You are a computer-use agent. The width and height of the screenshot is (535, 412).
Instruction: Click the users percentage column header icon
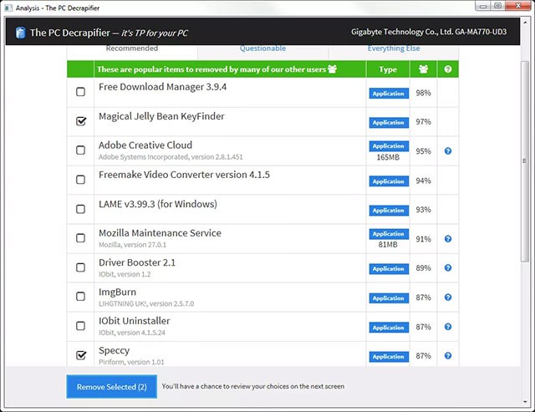click(x=424, y=69)
